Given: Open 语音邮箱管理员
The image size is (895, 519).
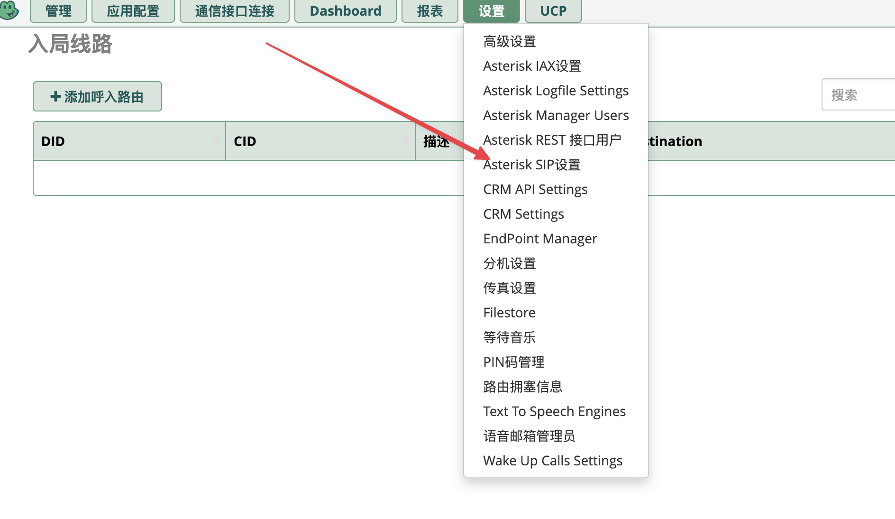Looking at the screenshot, I should pyautogui.click(x=530, y=436).
